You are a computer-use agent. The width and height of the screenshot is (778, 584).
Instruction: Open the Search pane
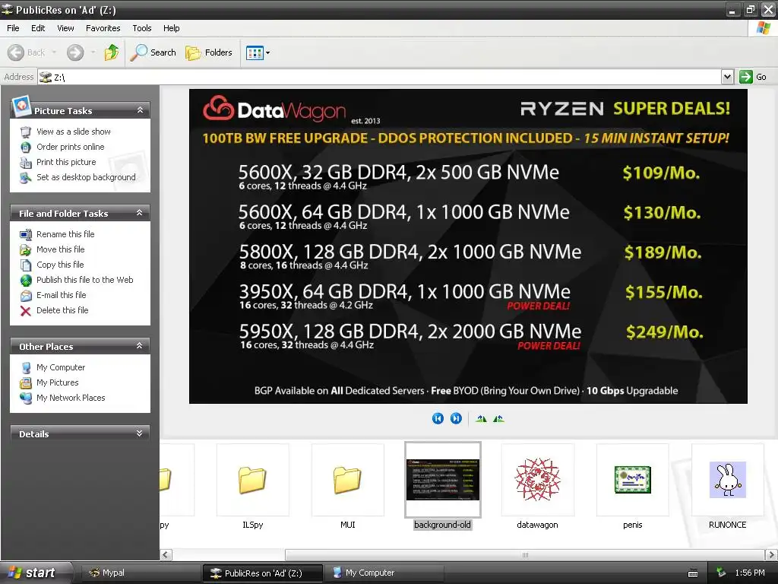[153, 52]
